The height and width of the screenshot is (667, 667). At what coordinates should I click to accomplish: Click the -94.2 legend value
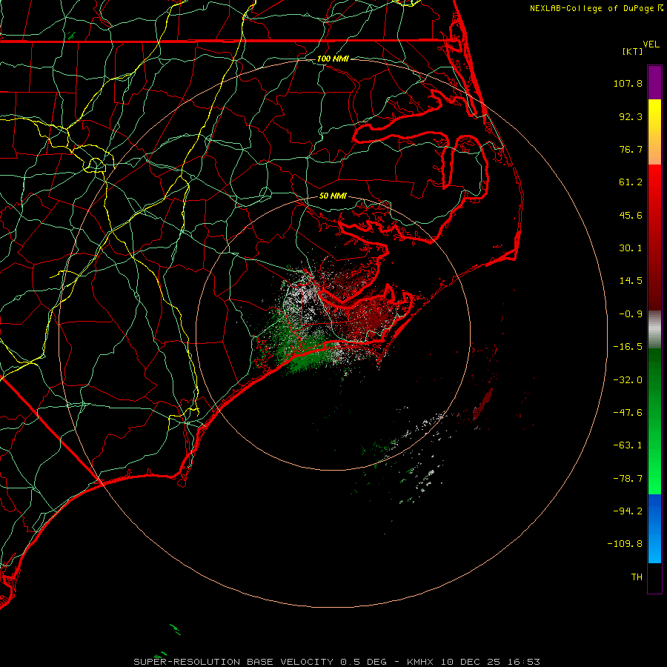click(628, 511)
